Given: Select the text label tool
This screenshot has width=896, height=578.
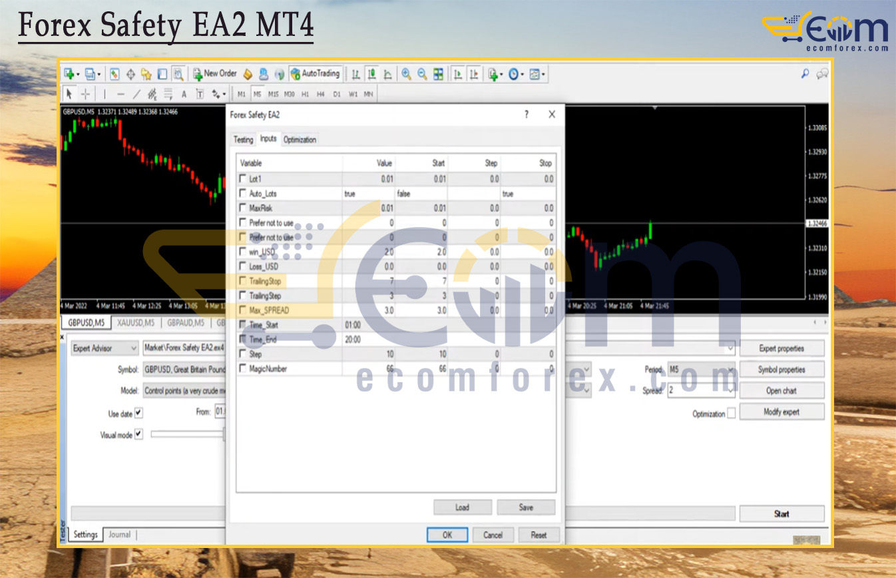Looking at the screenshot, I should click(184, 94).
